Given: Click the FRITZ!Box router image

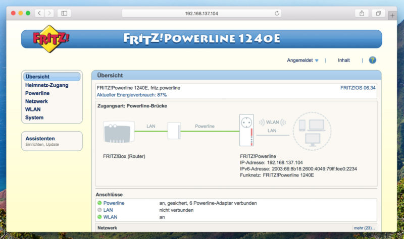Looking at the screenshot, I should pos(119,132).
